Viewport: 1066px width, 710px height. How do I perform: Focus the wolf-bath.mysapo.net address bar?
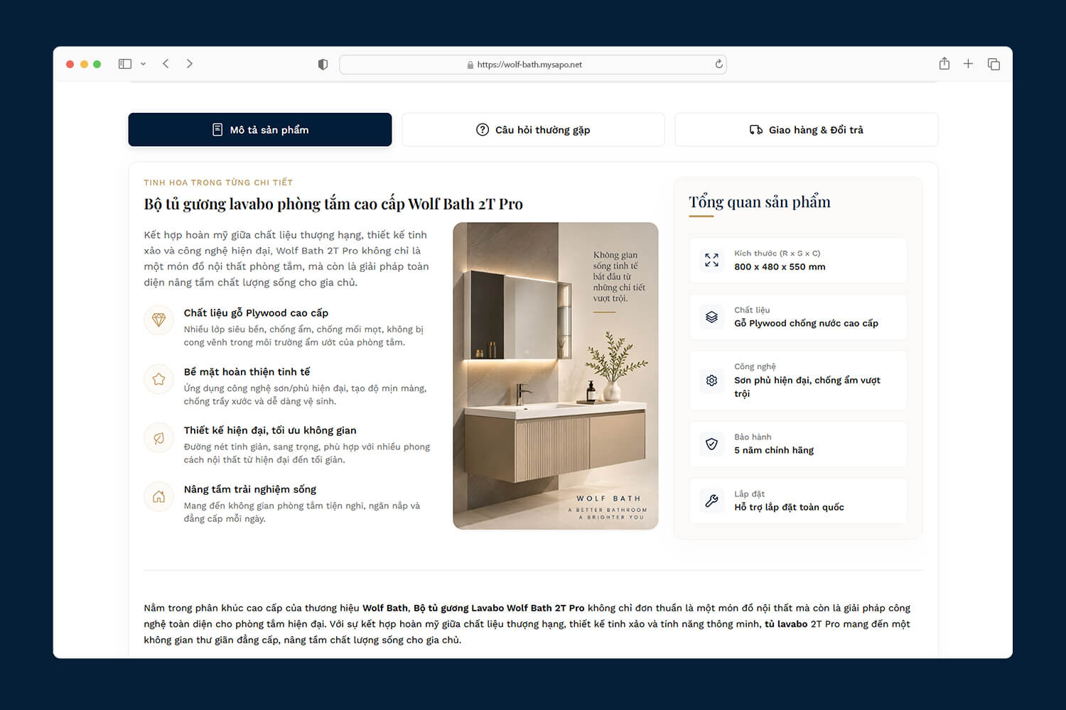tap(533, 65)
